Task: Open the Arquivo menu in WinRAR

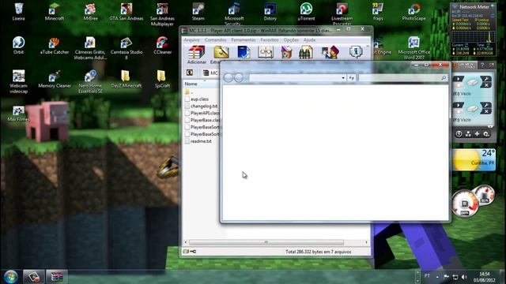Action: pos(191,40)
